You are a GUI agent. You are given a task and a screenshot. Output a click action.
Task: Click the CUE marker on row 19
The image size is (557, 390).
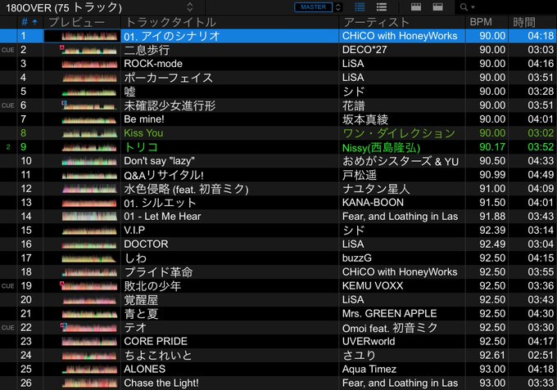pyautogui.click(x=8, y=286)
